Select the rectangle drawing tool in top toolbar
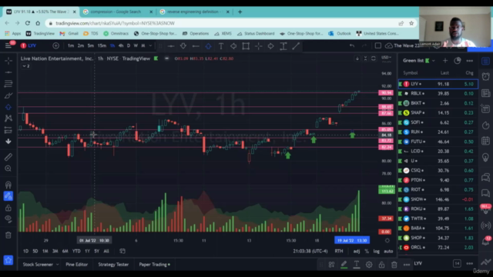The height and width of the screenshot is (277, 493). point(246,46)
